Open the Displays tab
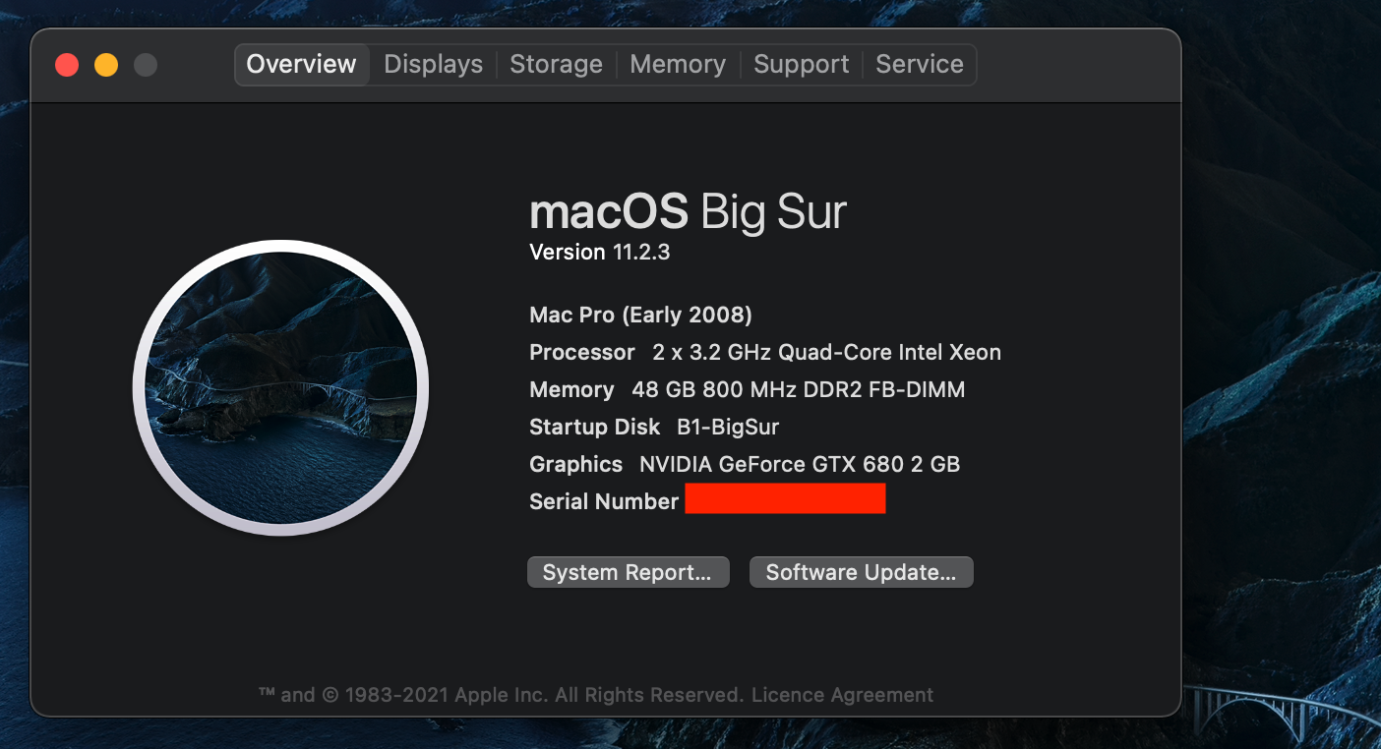 tap(433, 65)
